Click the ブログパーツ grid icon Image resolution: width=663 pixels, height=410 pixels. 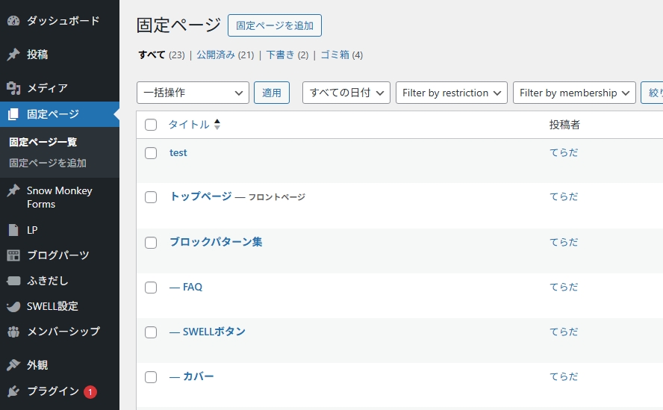[x=13, y=255]
